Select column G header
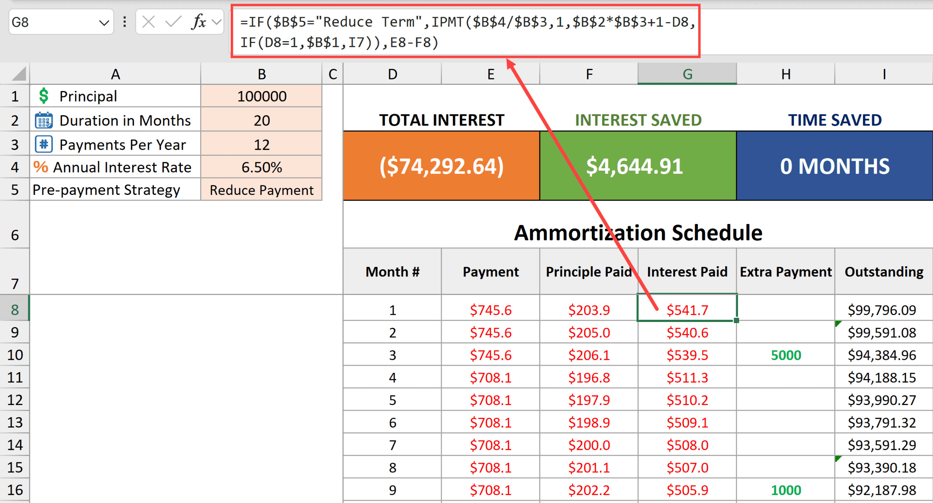Screen dimensions: 933x503 (687, 74)
